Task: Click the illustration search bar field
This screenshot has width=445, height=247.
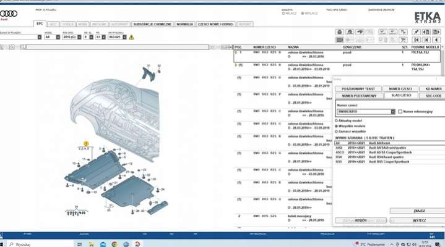Action: 118,47
